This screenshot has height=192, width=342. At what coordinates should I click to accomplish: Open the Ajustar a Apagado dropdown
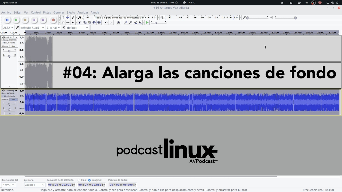point(35,185)
